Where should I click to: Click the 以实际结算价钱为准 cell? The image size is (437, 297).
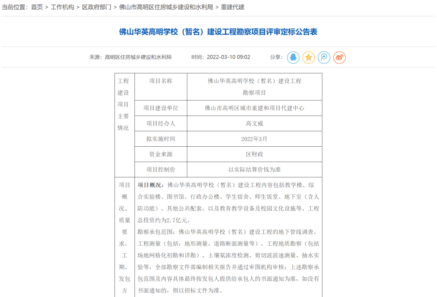pyautogui.click(x=255, y=170)
